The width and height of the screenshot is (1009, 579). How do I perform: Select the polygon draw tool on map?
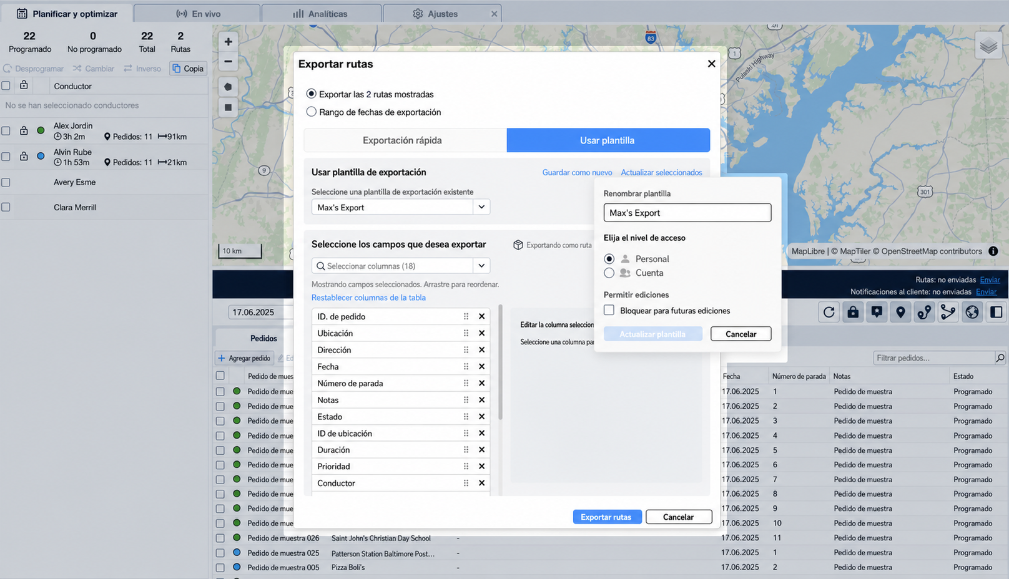click(x=228, y=87)
